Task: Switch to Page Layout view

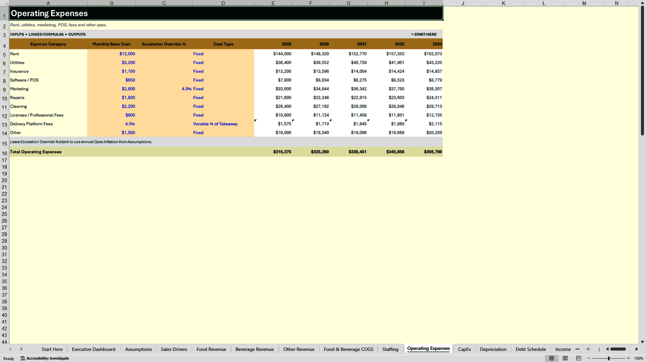Action: pyautogui.click(x=565, y=358)
